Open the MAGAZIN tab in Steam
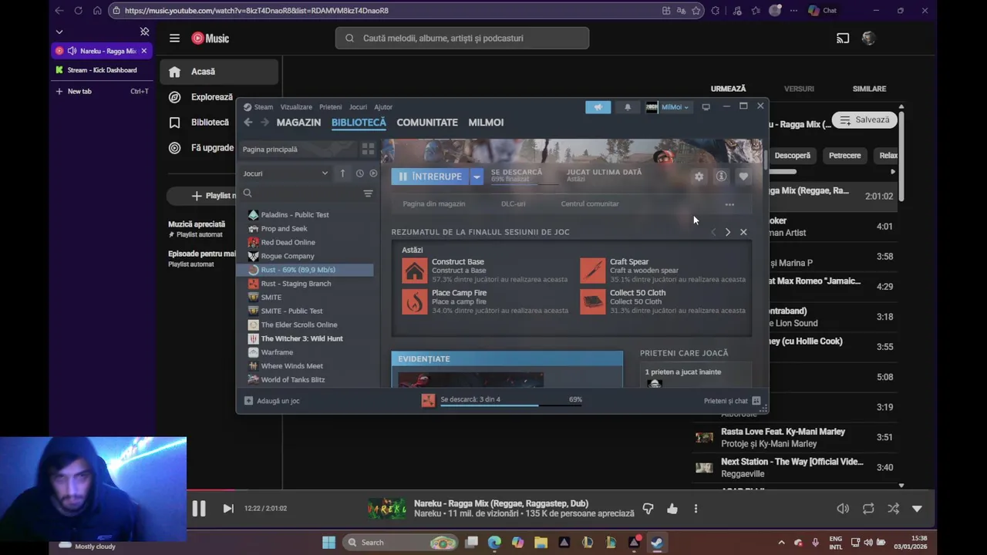The image size is (987, 555). (298, 123)
